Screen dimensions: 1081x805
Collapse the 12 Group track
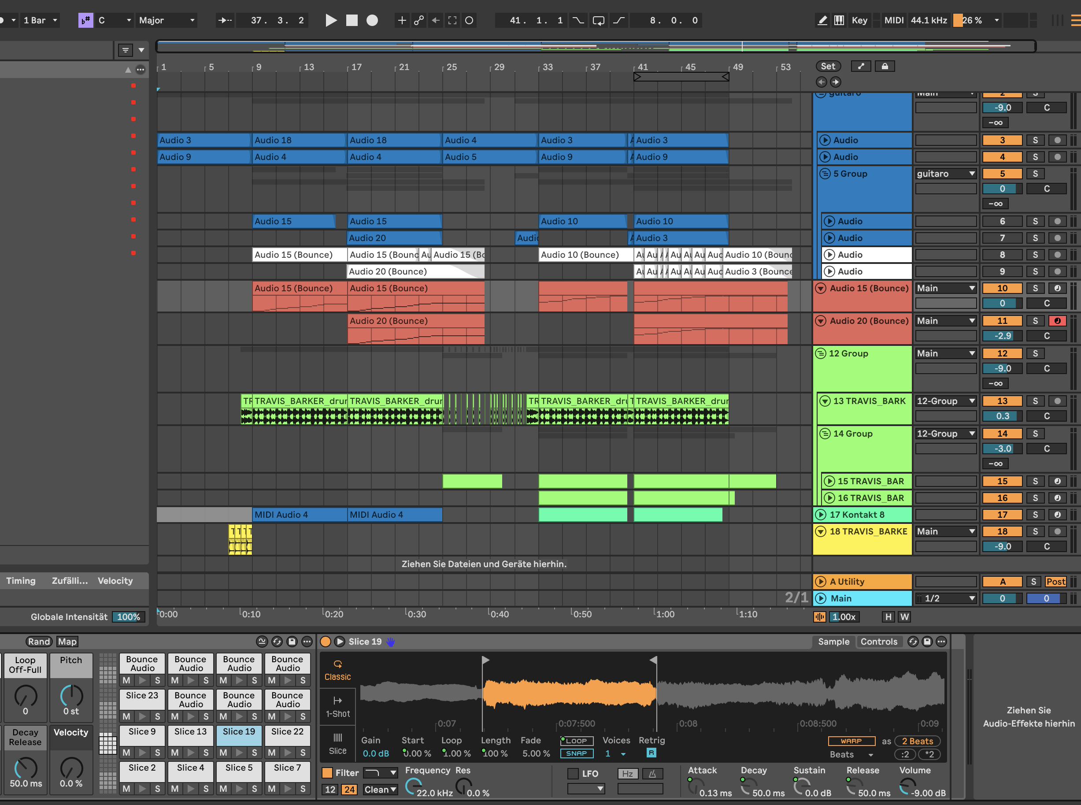pyautogui.click(x=821, y=353)
